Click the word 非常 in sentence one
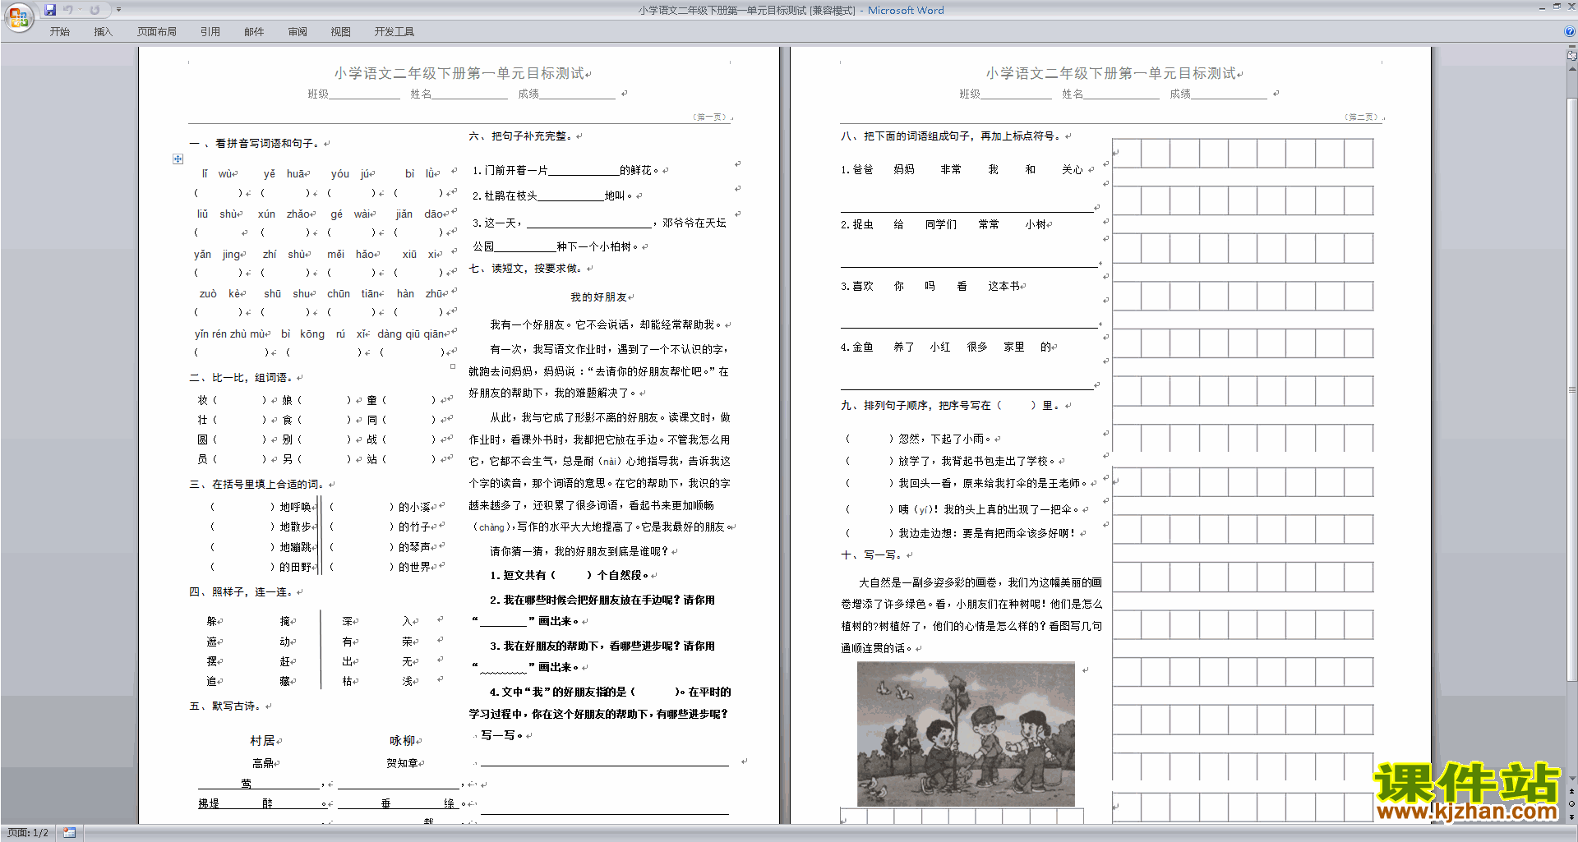Screen dimensions: 1578x842 pos(951,170)
